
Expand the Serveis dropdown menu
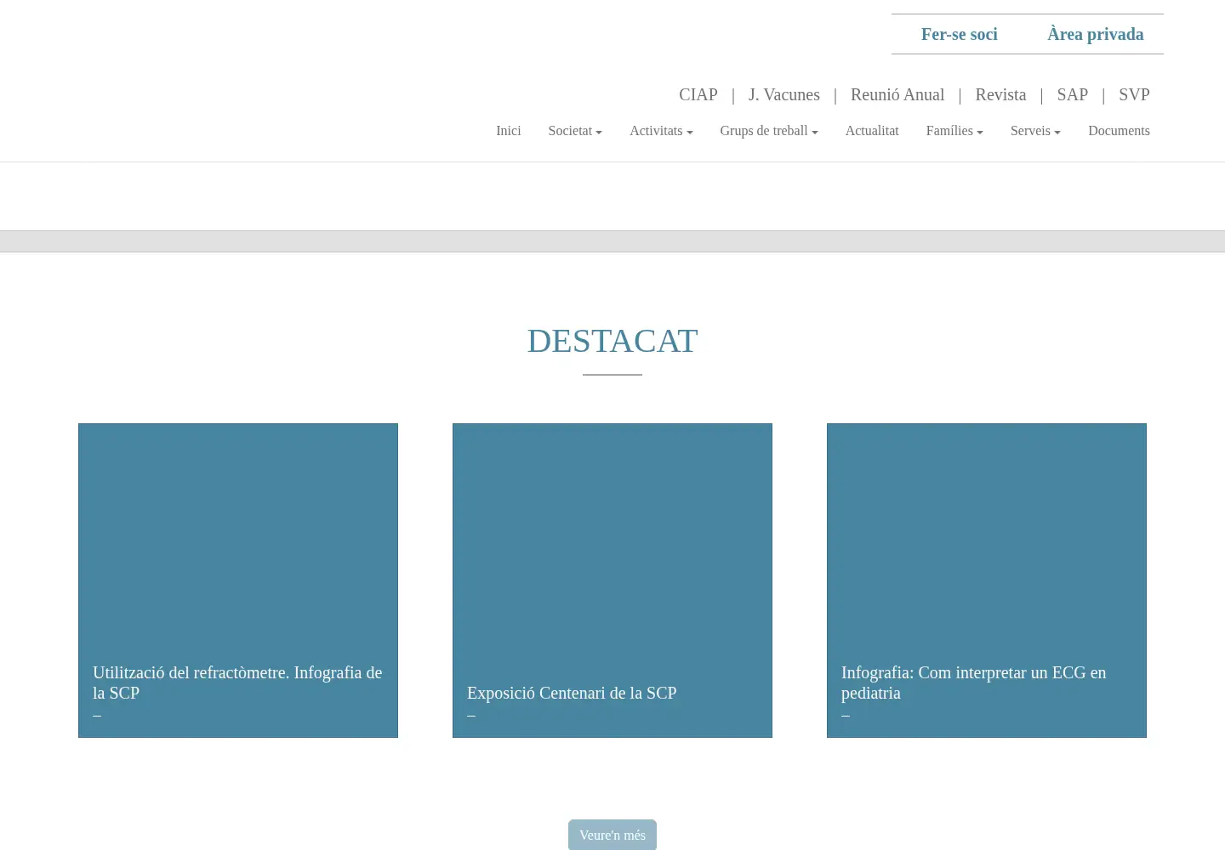pos(1035,130)
